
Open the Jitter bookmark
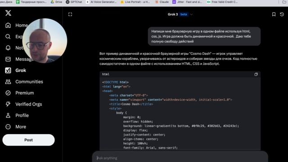coord(187,2)
